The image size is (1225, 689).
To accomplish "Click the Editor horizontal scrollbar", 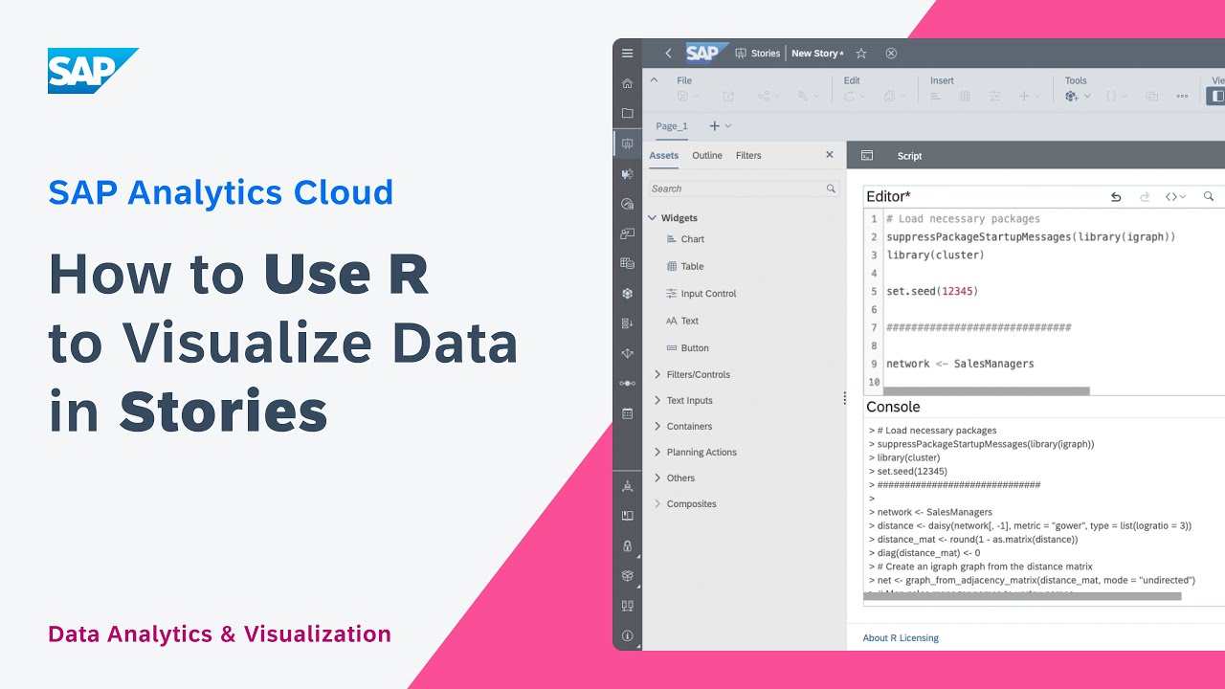I will tap(987, 390).
